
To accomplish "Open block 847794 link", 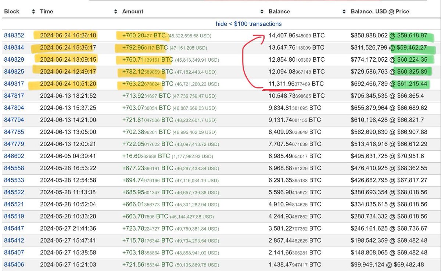I will pos(14,120).
